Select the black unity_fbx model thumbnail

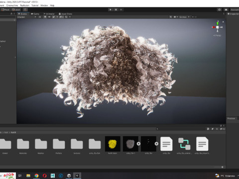[x=148, y=144]
